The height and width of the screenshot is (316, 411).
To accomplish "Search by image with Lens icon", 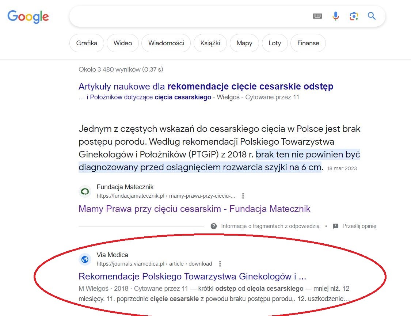I will pyautogui.click(x=353, y=16).
